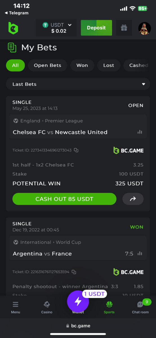The image size is (156, 338).
Task: Share the Chelsea bet using arrow button
Action: 133,199
